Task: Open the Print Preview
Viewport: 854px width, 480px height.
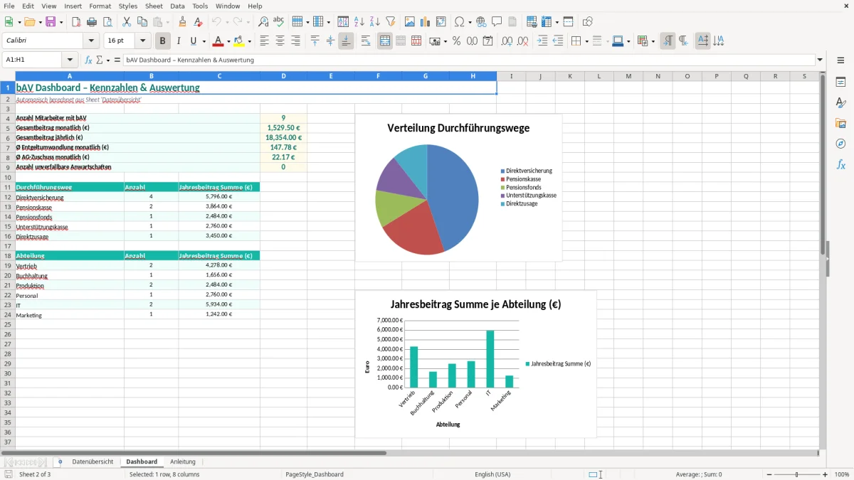Action: point(107,22)
